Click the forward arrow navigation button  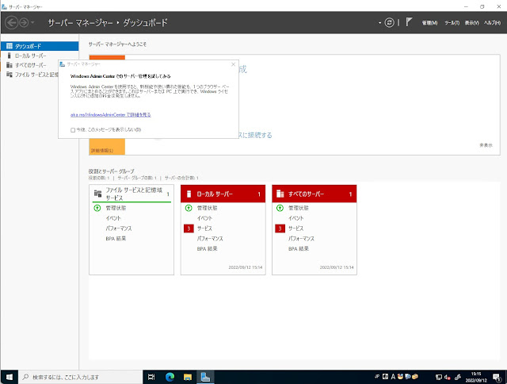pyautogui.click(x=24, y=23)
